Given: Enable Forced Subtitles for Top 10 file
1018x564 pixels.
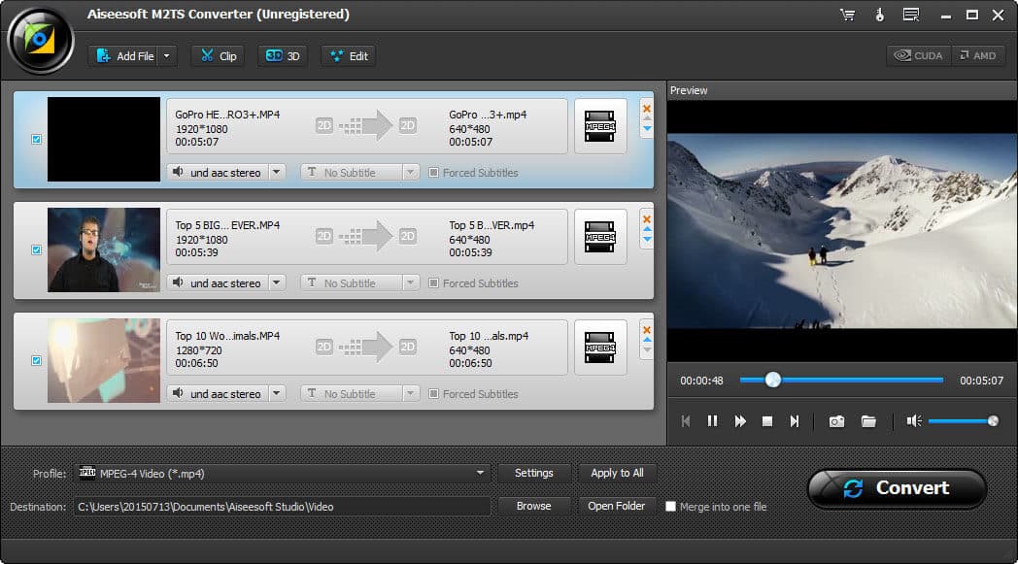Looking at the screenshot, I should point(433,393).
